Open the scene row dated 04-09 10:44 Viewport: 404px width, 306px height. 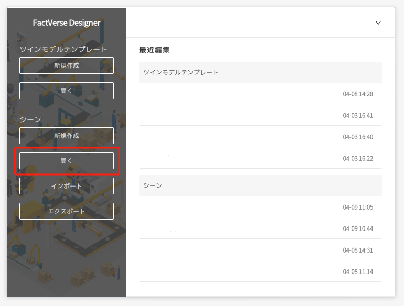pos(261,228)
